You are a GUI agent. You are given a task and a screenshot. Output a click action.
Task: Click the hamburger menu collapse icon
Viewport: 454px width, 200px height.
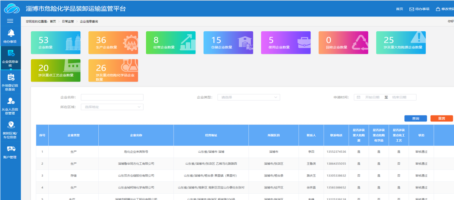(x=10, y=21)
